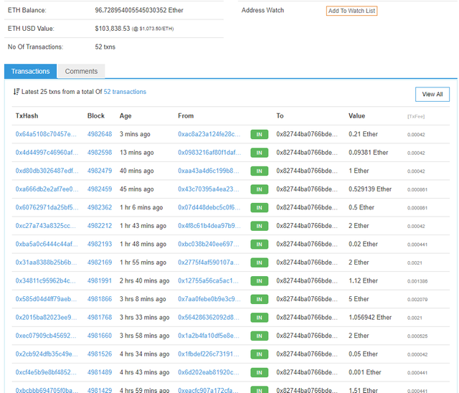This screenshot has height=393, width=459.
Task: Open sender address 0x7aa0febe0b9e3c9
Action: coord(209,299)
